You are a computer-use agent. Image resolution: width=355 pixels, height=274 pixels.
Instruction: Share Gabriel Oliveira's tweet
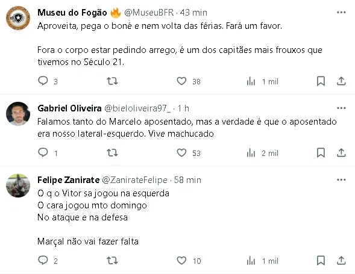click(341, 153)
